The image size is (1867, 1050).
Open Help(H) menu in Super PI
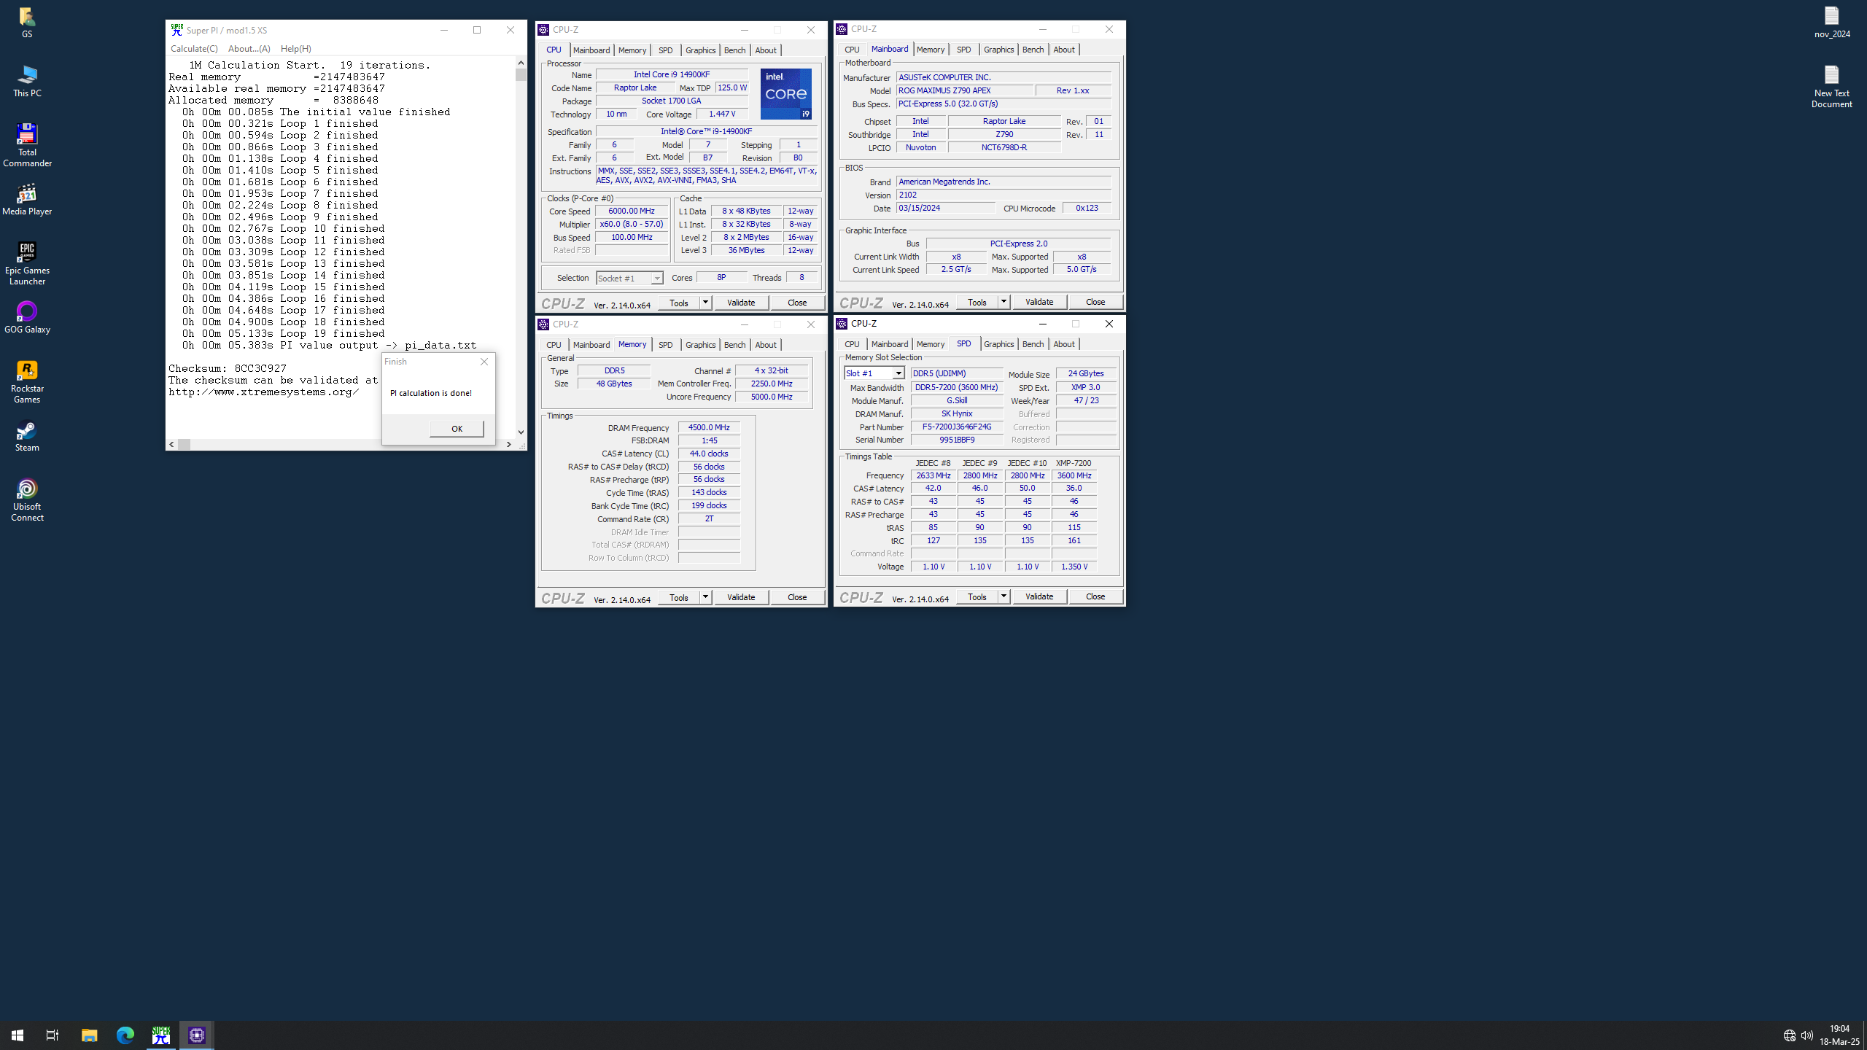tap(295, 49)
